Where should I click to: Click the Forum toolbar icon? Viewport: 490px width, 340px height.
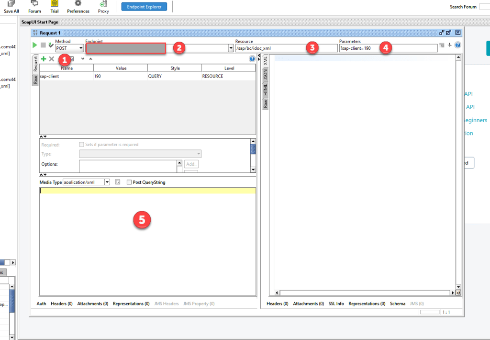tap(34, 7)
